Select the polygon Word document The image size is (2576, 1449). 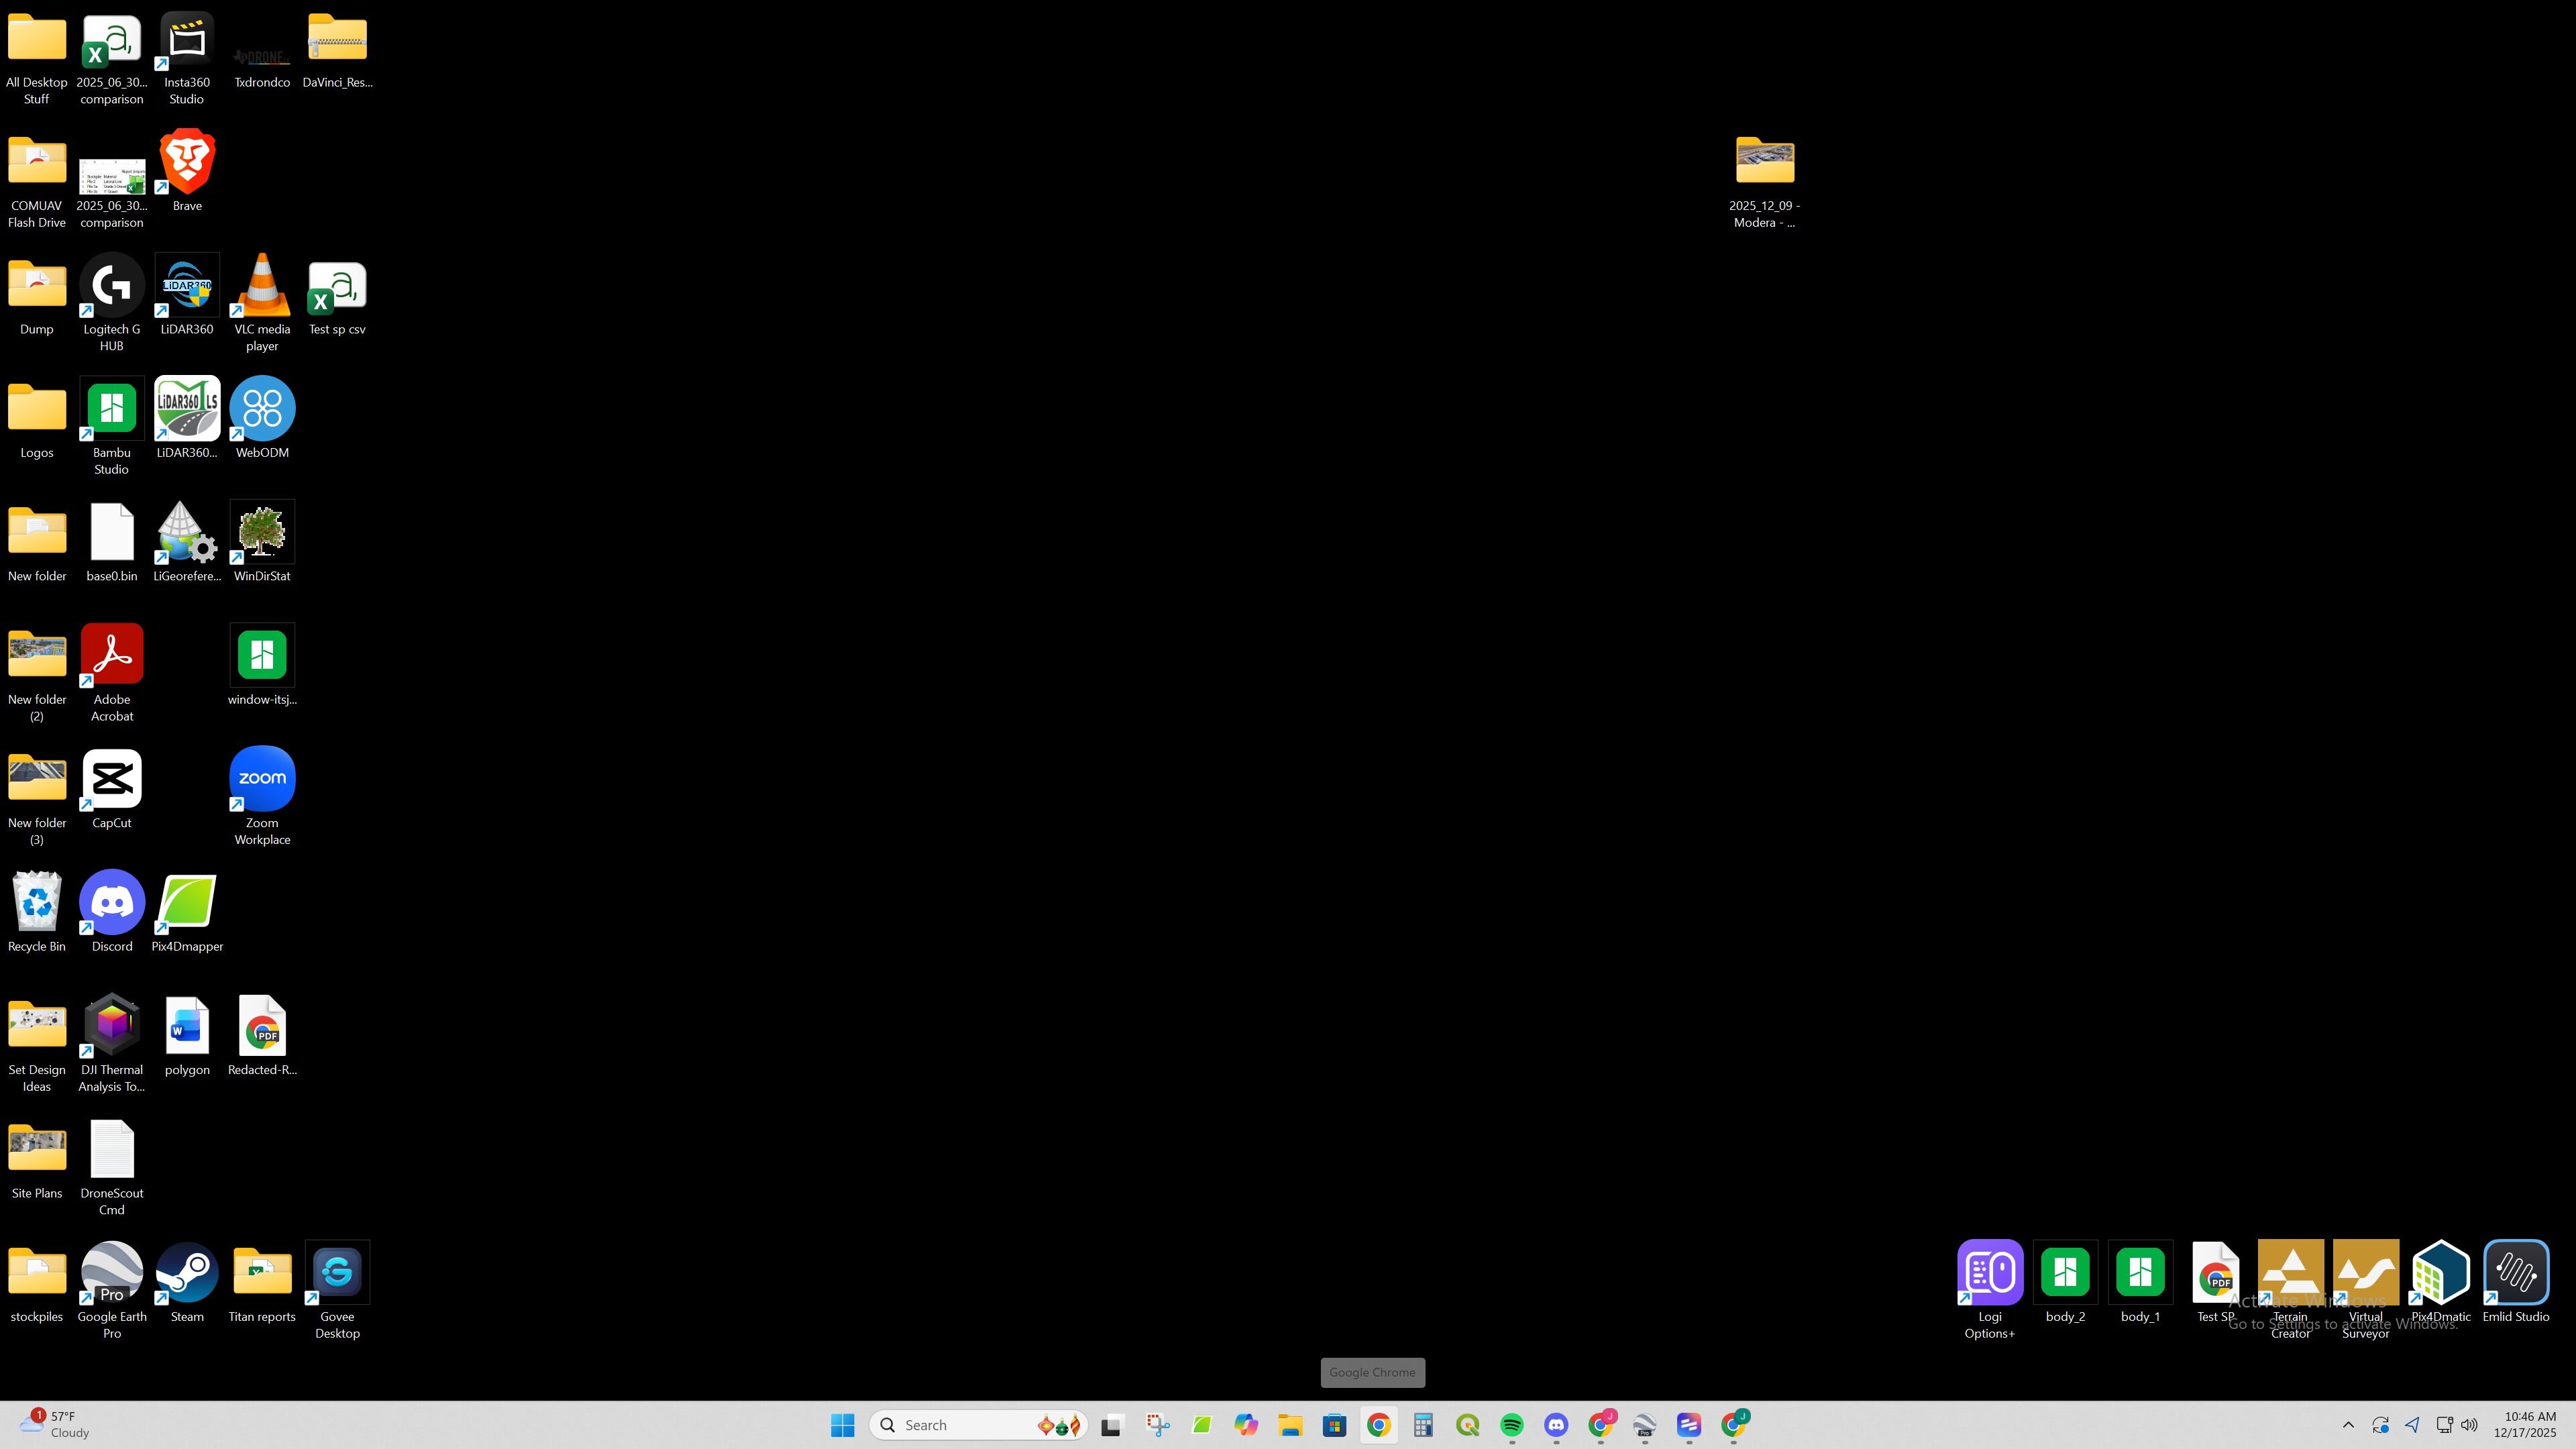[x=187, y=1036]
